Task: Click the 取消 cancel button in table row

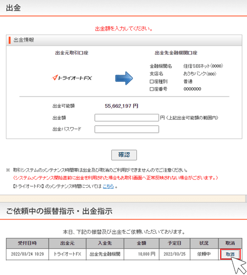Action: (x=230, y=254)
